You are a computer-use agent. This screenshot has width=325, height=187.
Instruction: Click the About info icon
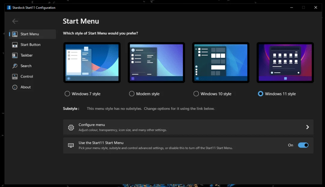[x=15, y=87]
